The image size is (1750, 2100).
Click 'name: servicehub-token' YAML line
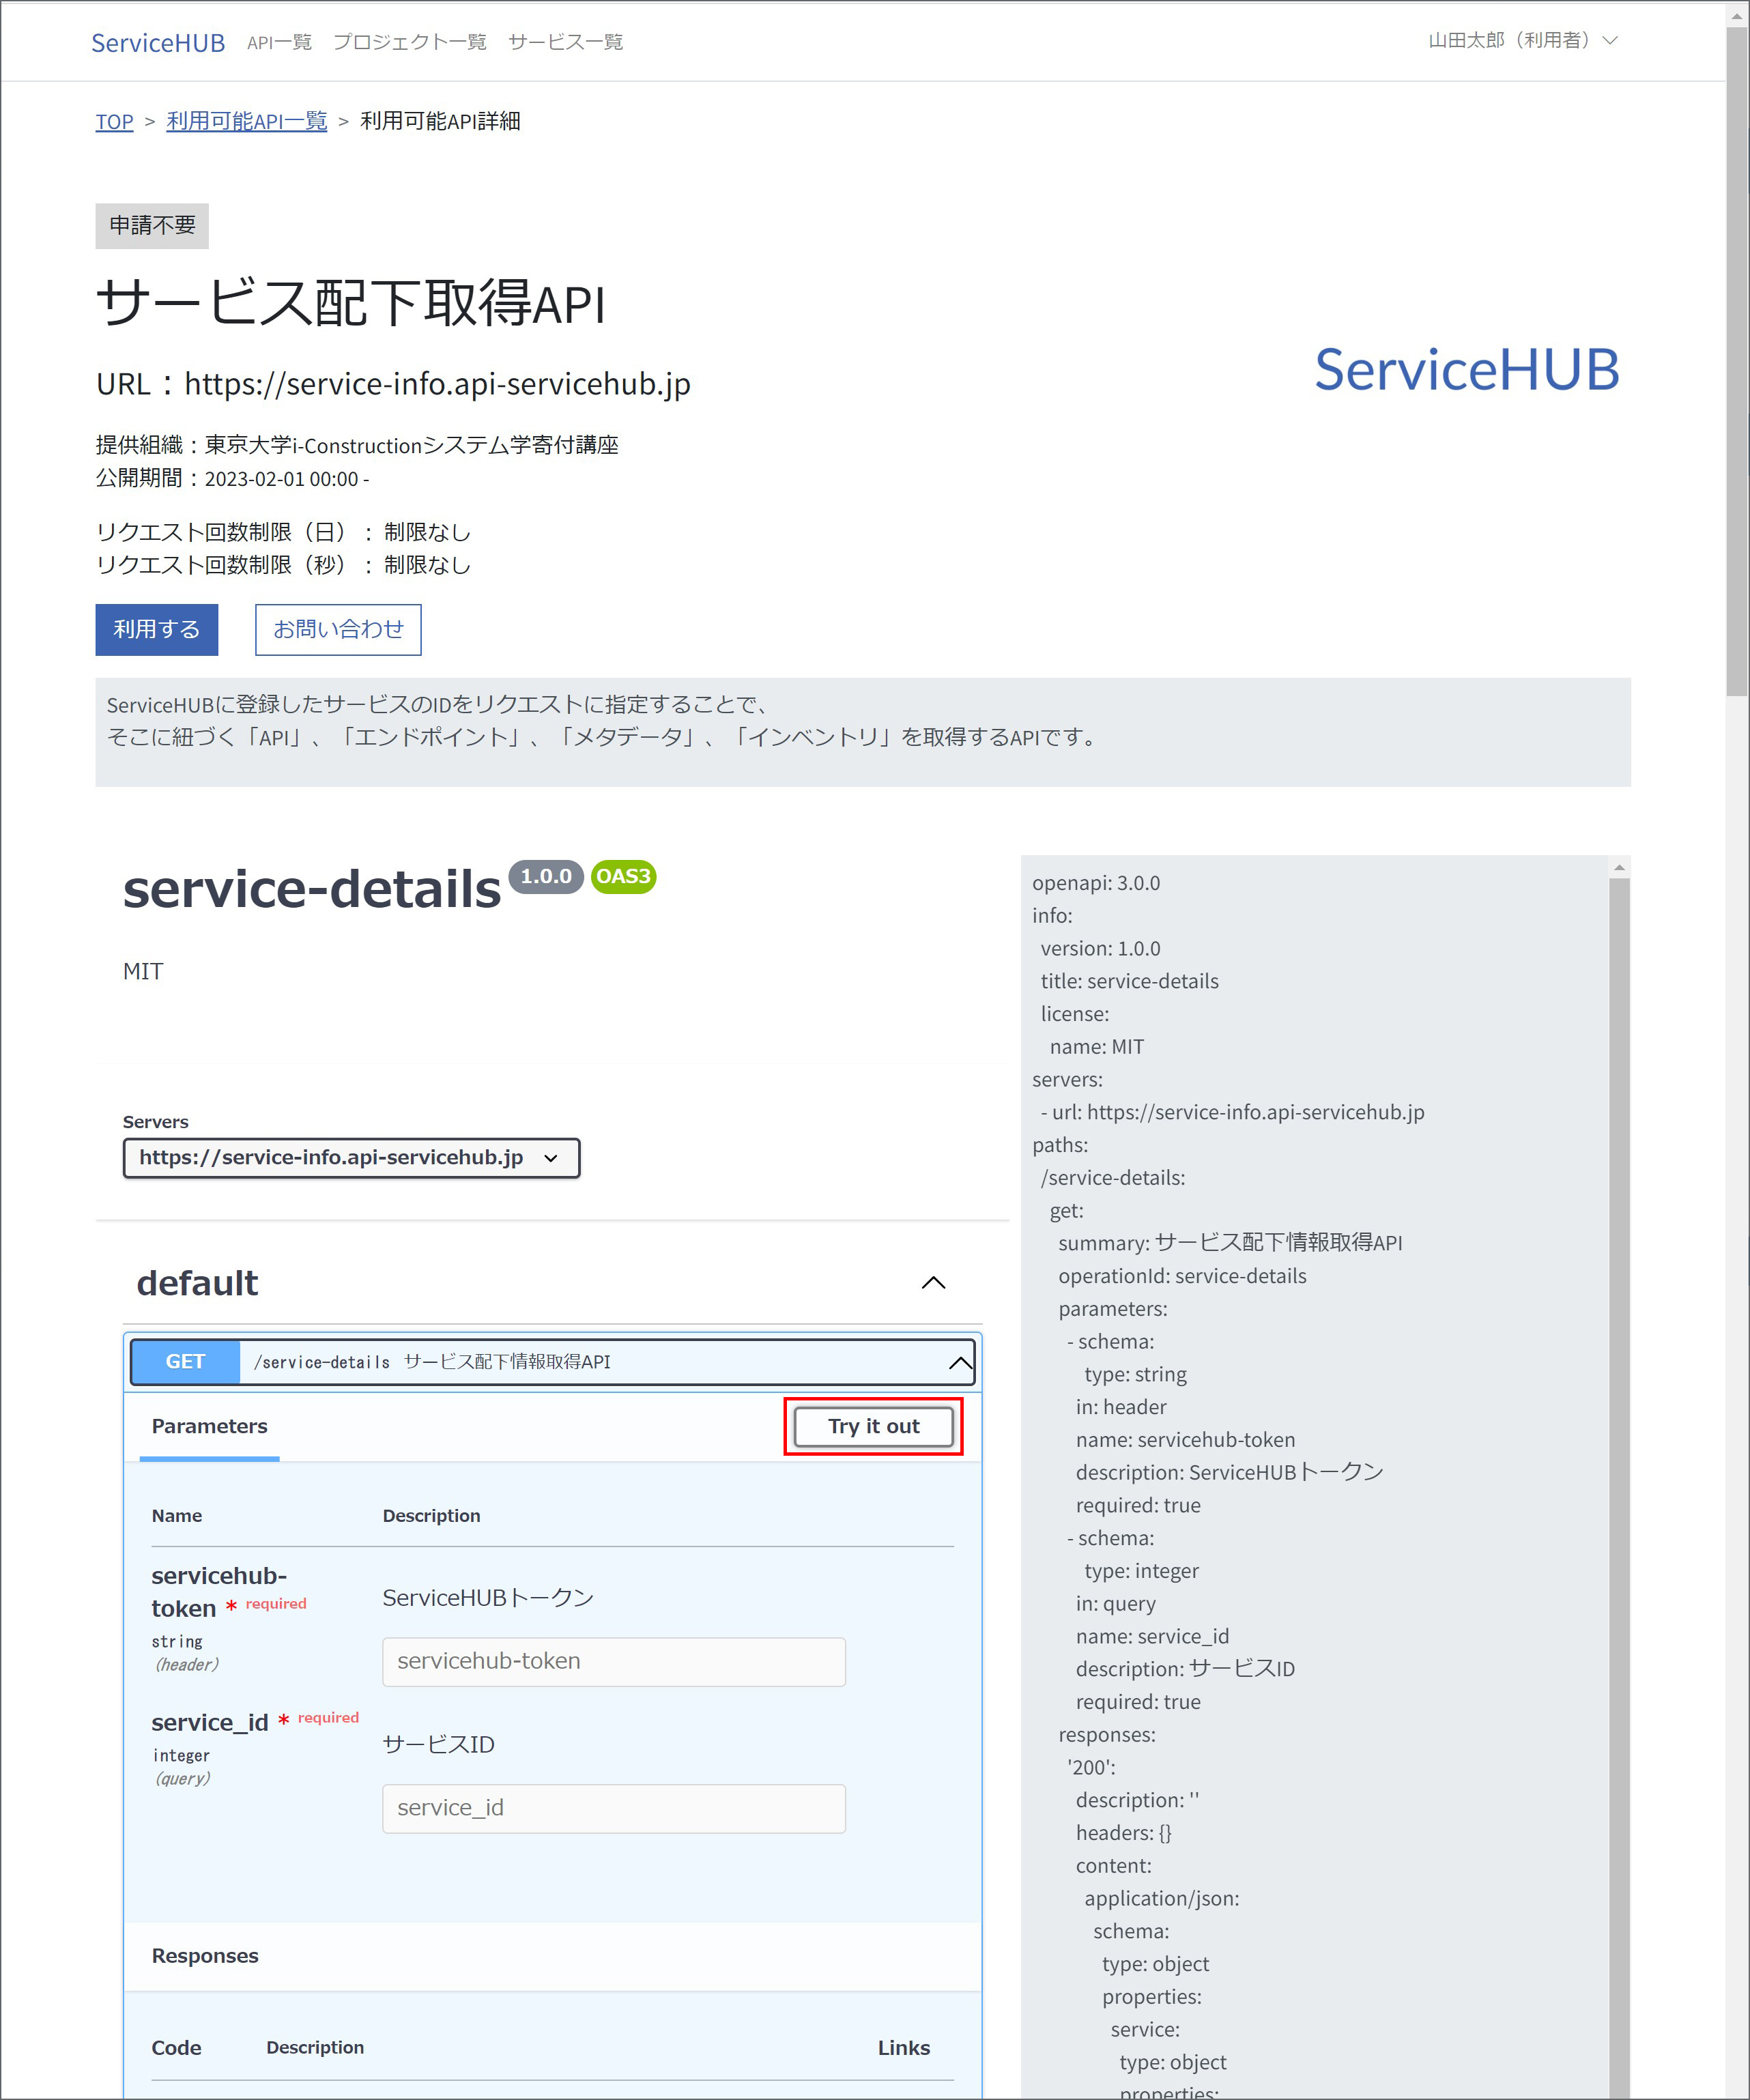click(1185, 1440)
